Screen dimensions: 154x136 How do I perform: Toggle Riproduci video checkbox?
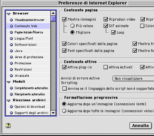tap(106, 19)
